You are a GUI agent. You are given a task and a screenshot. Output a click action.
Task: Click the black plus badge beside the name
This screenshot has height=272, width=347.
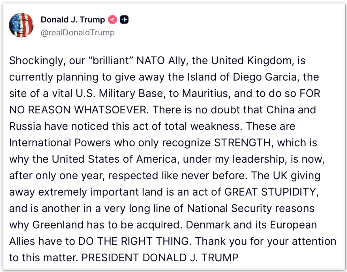coord(124,20)
